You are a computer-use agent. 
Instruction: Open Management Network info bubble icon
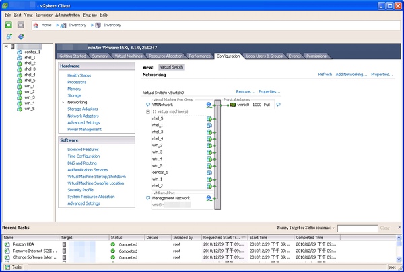pos(148,198)
